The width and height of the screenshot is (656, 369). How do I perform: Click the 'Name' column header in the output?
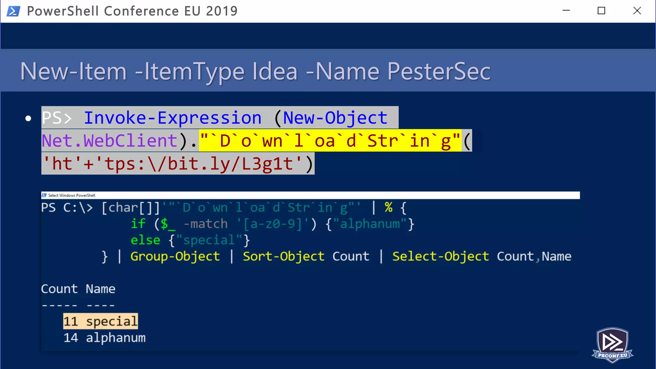point(101,289)
